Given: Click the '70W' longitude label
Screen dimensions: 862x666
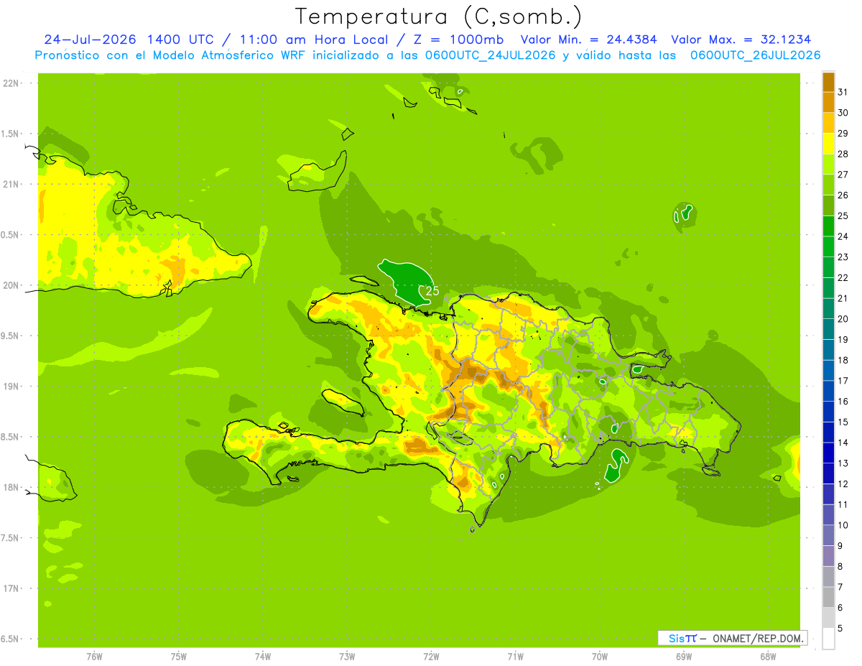Looking at the screenshot, I should (600, 657).
